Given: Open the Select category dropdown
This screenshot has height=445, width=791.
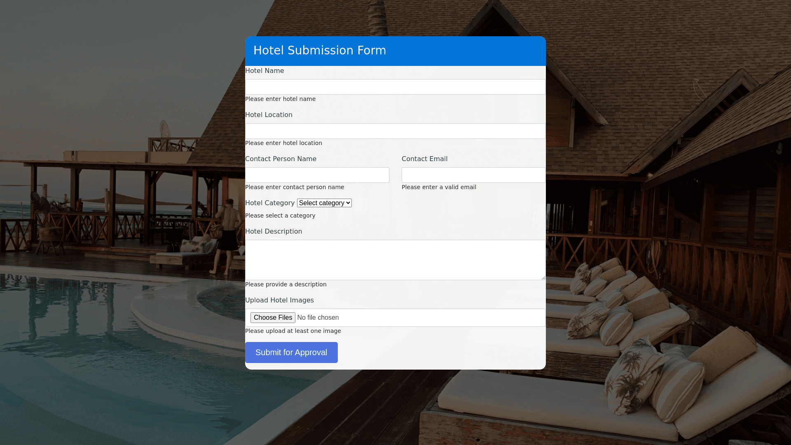Looking at the screenshot, I should click(324, 203).
